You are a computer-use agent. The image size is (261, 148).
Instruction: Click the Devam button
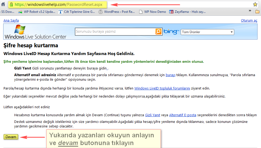(x=11, y=137)
